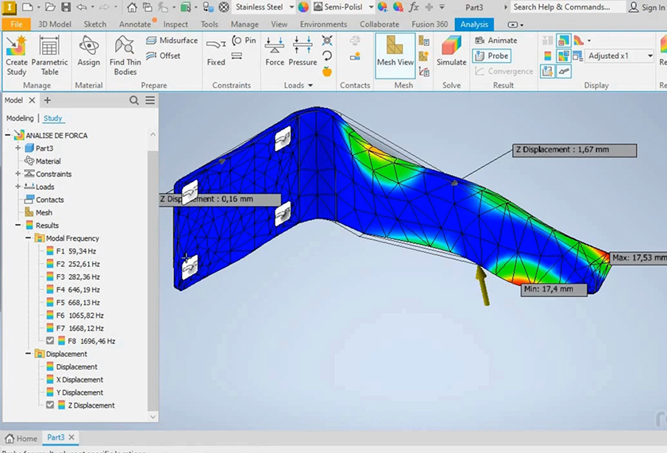
Task: Open the Modeling browser tab
Action: click(x=20, y=118)
